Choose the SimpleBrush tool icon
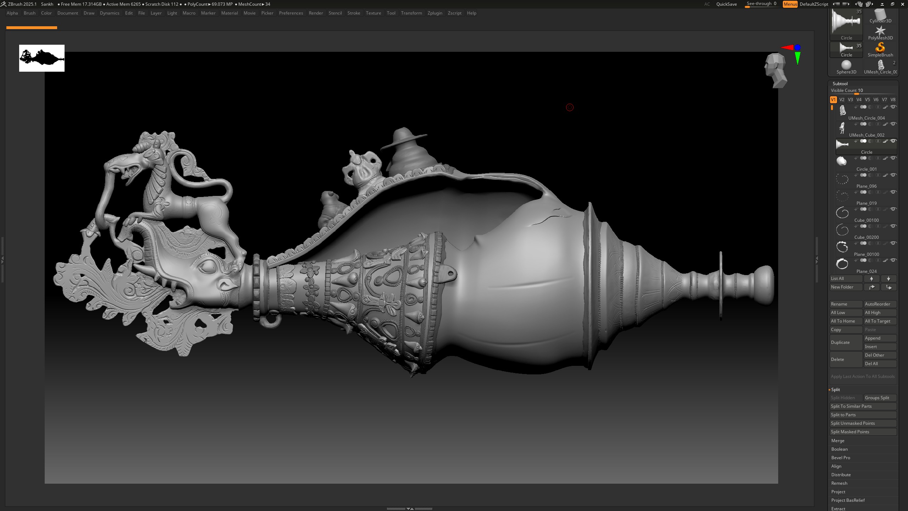The height and width of the screenshot is (511, 908). coord(880,50)
